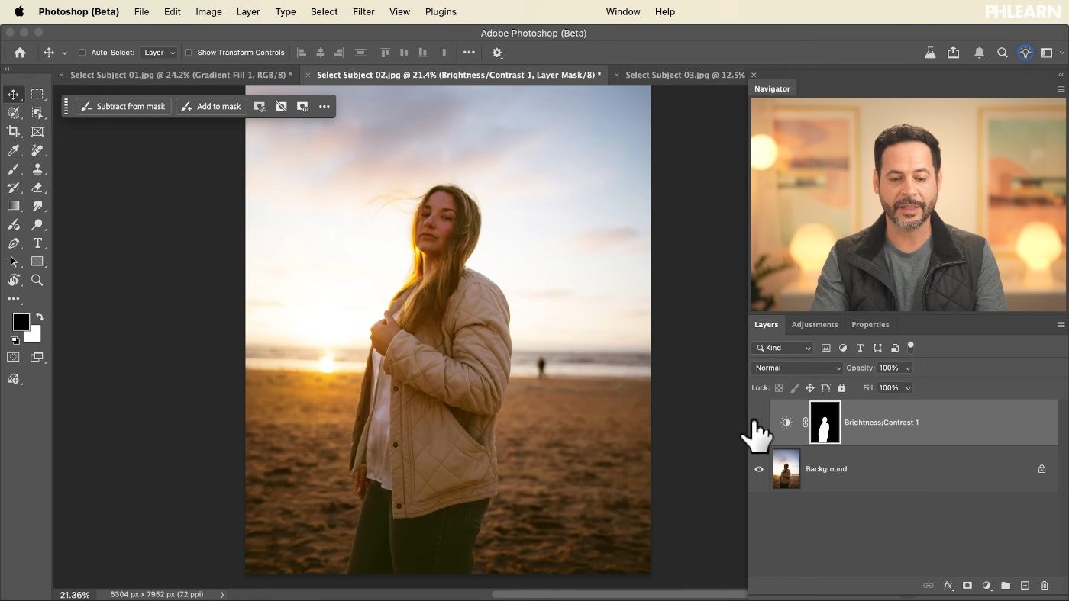Expand the Fill slider dropdown arrow
The width and height of the screenshot is (1069, 601).
[908, 388]
